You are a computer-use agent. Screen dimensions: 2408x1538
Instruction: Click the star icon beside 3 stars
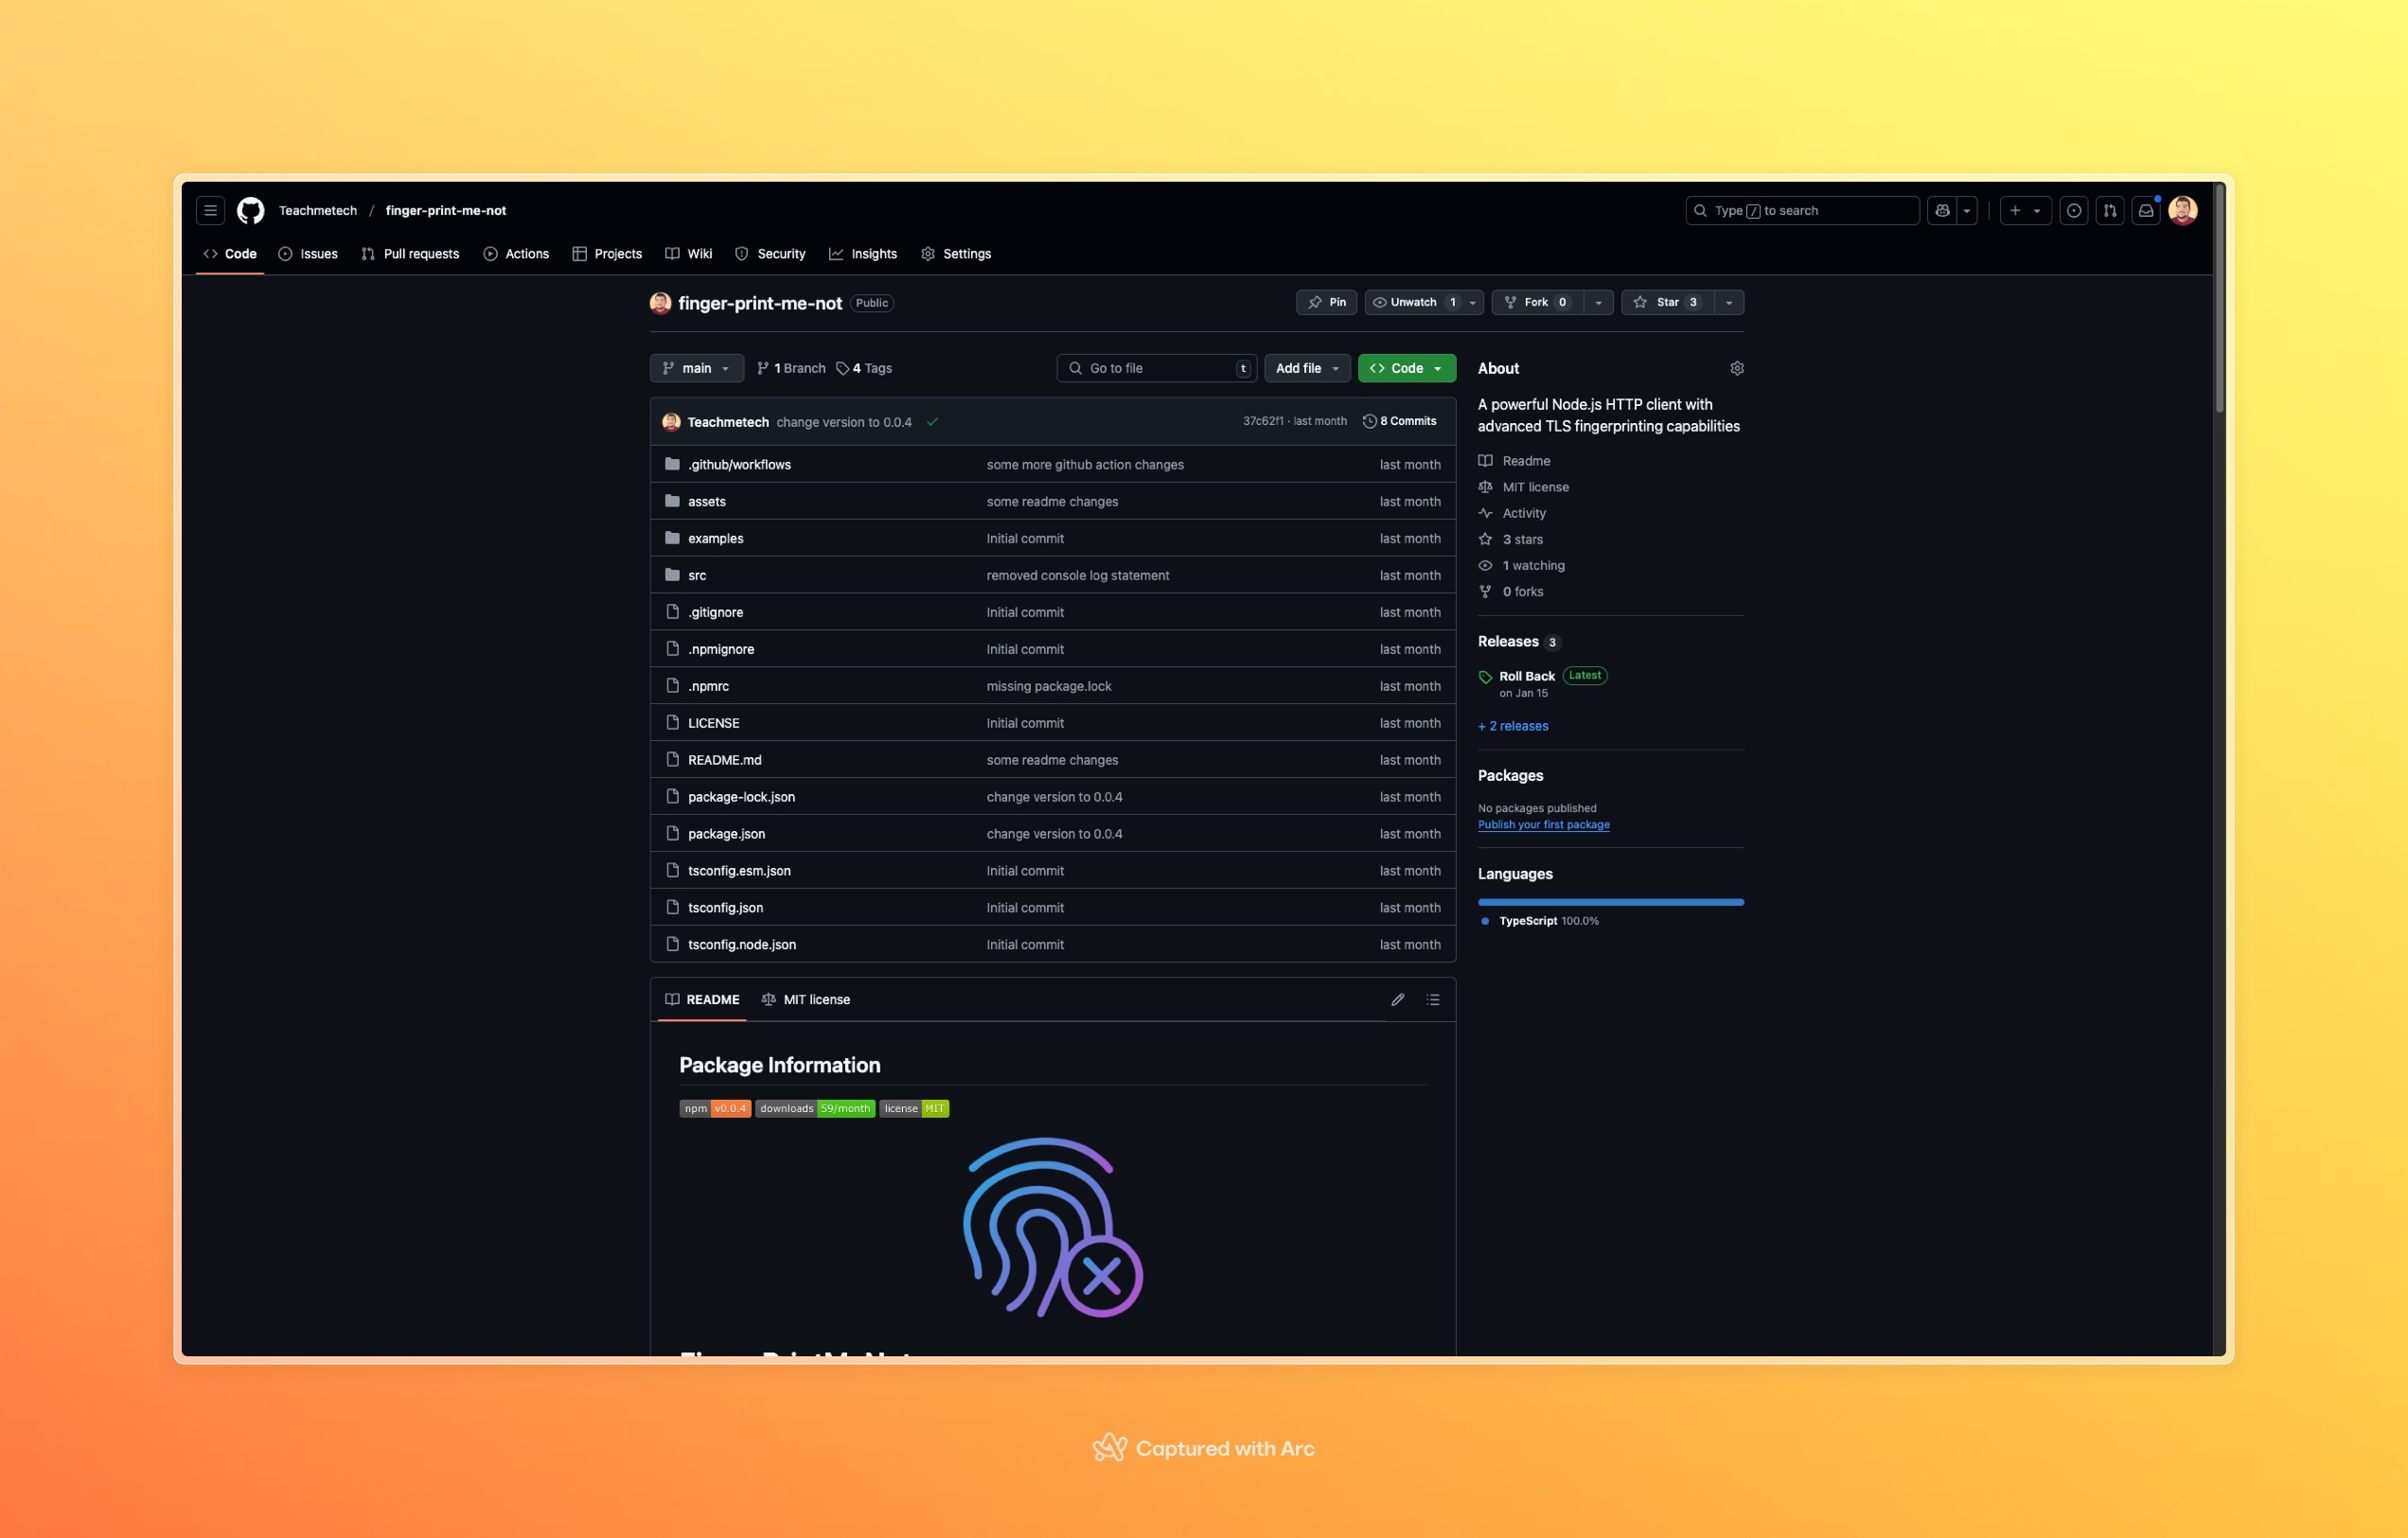[x=1485, y=539]
